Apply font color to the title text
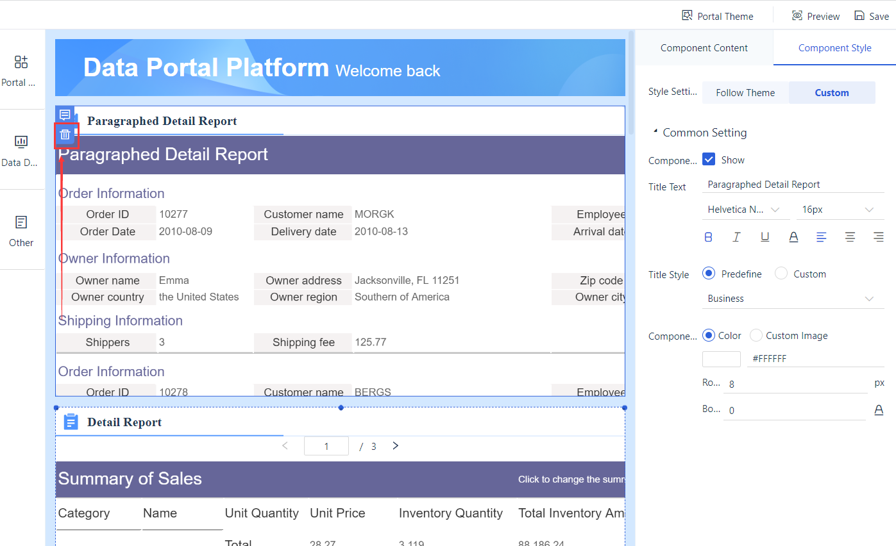This screenshot has height=546, width=896. click(x=793, y=236)
